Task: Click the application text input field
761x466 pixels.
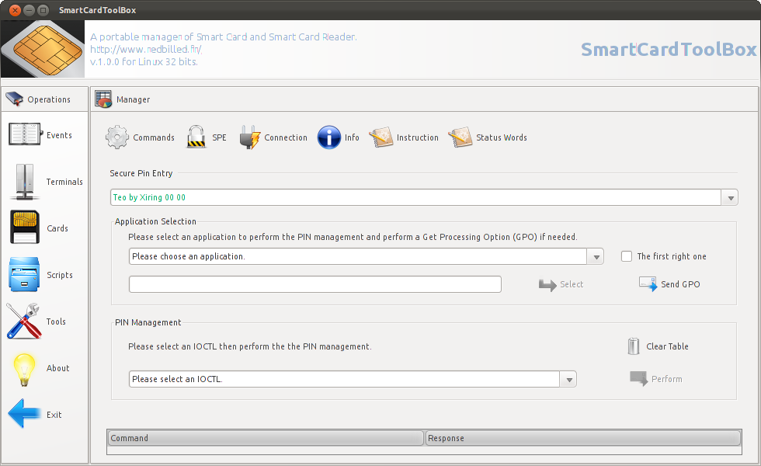Action: (x=314, y=284)
